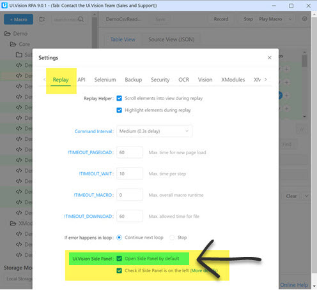Viewport: 317px width, 290px height.
Task: Click the XModules folder icon in the sidebar
Action: 13,223
